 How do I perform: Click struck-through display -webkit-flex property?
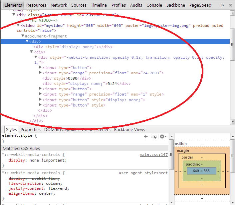(x=34, y=178)
